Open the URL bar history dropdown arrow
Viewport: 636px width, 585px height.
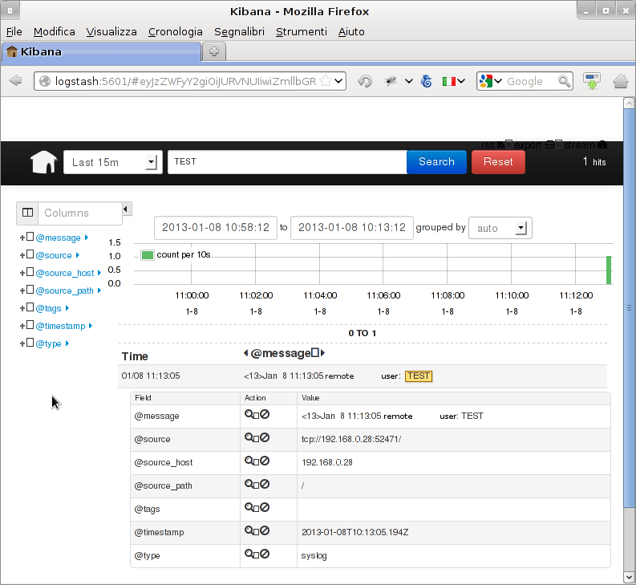(x=338, y=81)
